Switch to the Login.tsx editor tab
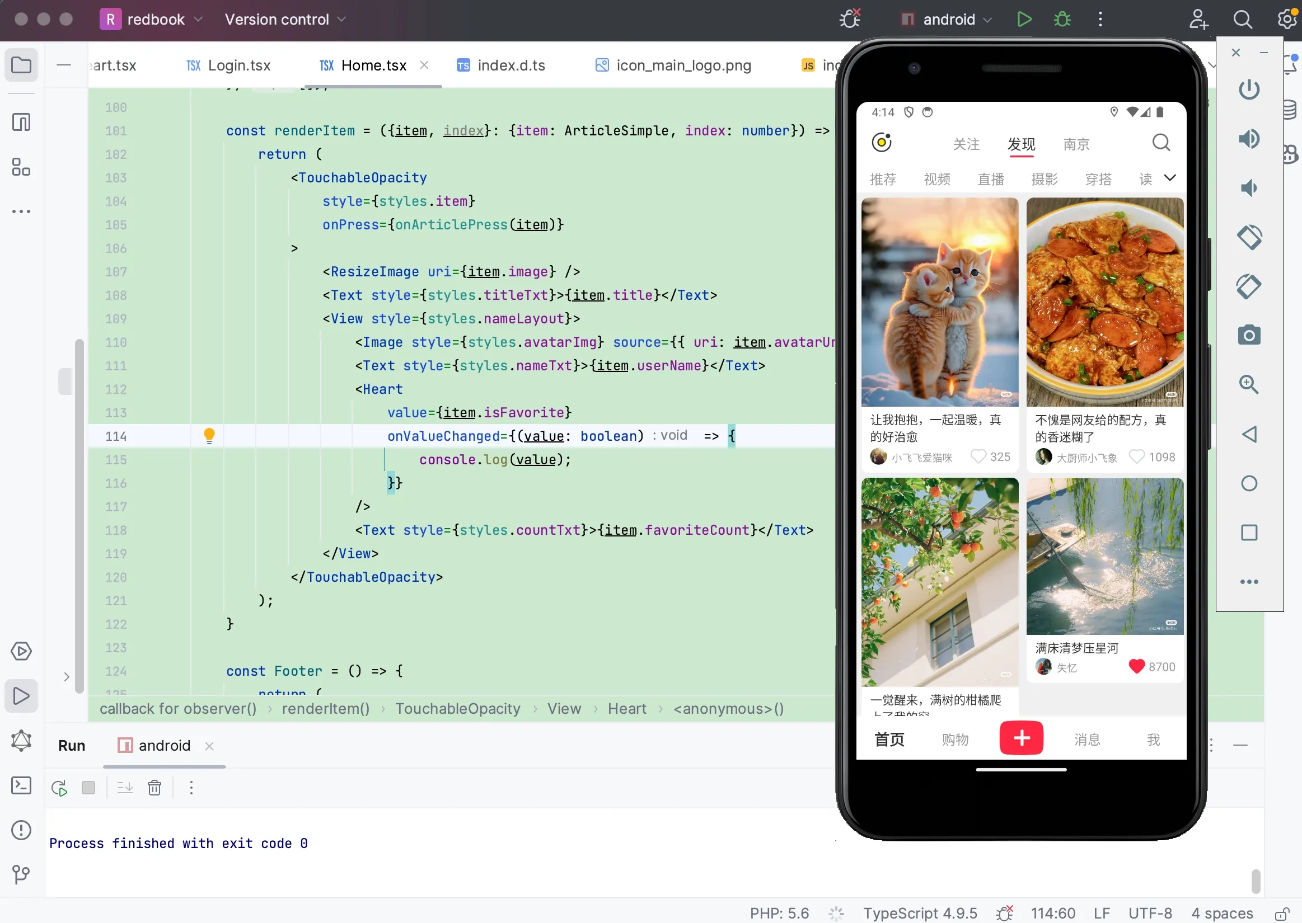The height and width of the screenshot is (923, 1302). click(x=228, y=65)
